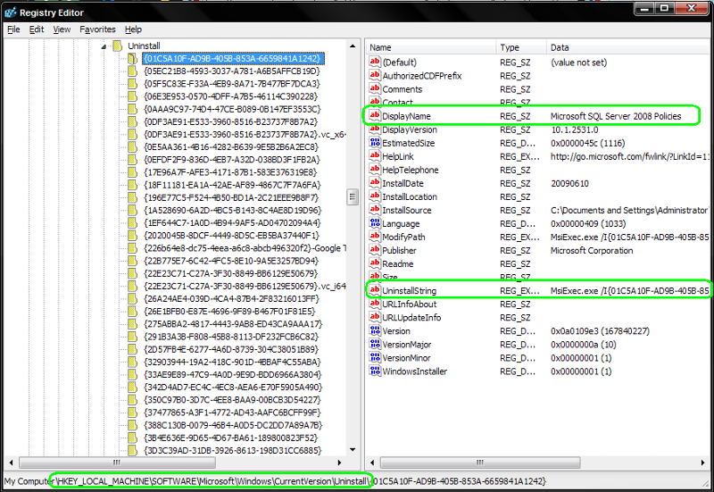This screenshot has width=714, height=492.
Task: Select the DisplayName value name
Action: click(406, 116)
